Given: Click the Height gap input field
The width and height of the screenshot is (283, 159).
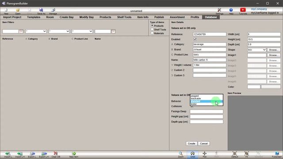Looking at the screenshot, I should coord(207,117).
